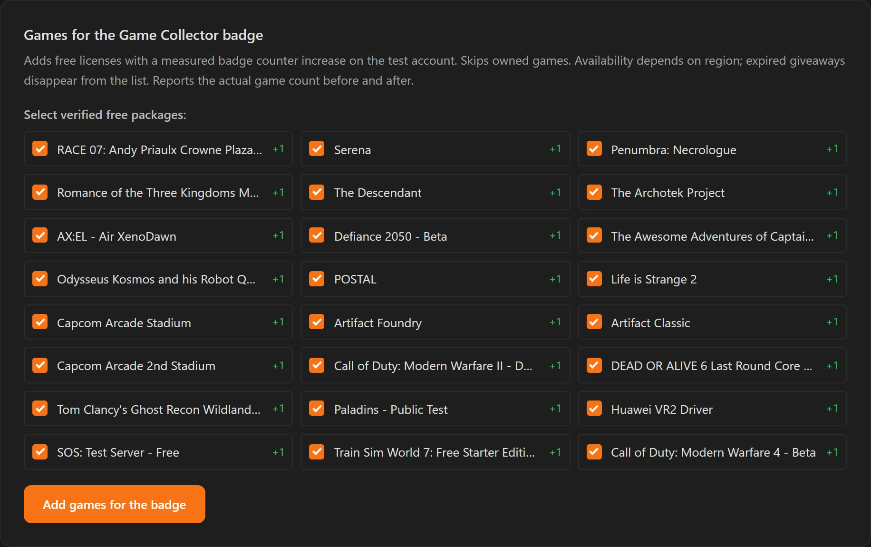Viewport: 871px width, 547px height.
Task: Click the Huawei VR2 Driver label
Action: 662,410
